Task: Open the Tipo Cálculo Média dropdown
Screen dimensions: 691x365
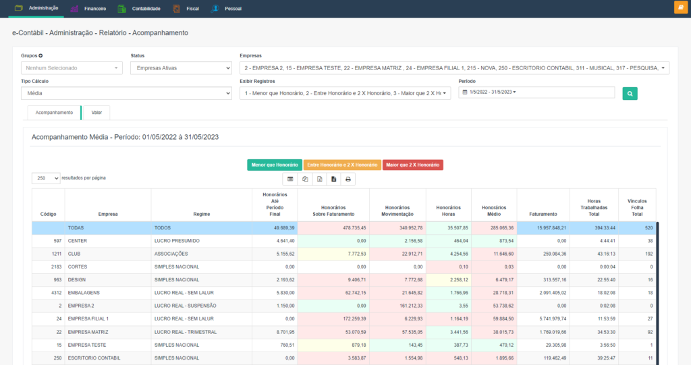Action: click(x=126, y=93)
